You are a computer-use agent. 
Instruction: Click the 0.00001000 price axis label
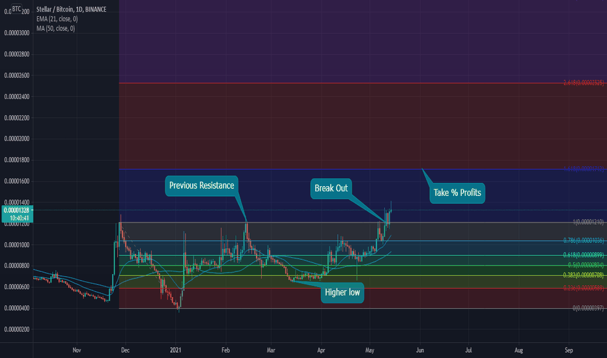click(x=17, y=245)
